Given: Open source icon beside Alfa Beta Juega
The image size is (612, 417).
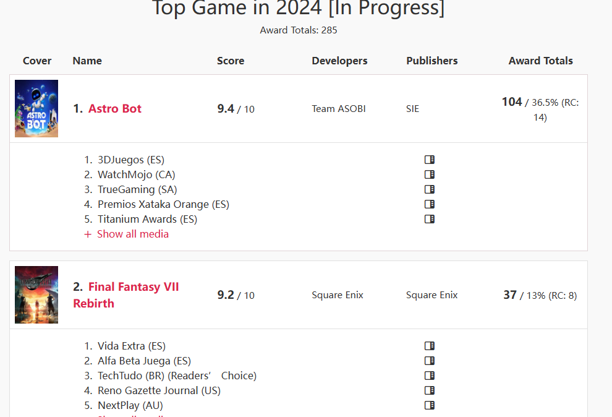Looking at the screenshot, I should (x=430, y=361).
